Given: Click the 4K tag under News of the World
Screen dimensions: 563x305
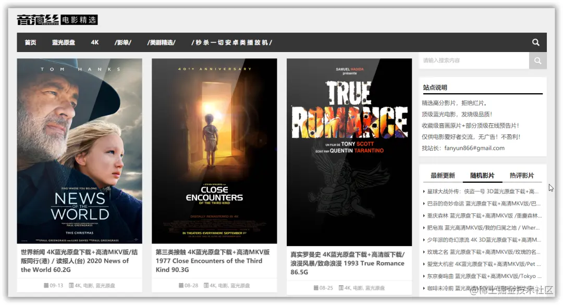Looking at the screenshot, I should click(78, 286).
